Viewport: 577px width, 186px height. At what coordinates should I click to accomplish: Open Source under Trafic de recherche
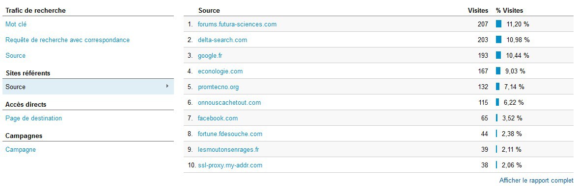pos(15,56)
